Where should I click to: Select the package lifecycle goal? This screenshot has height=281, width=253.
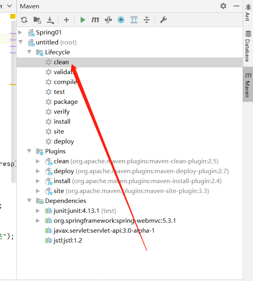(66, 102)
